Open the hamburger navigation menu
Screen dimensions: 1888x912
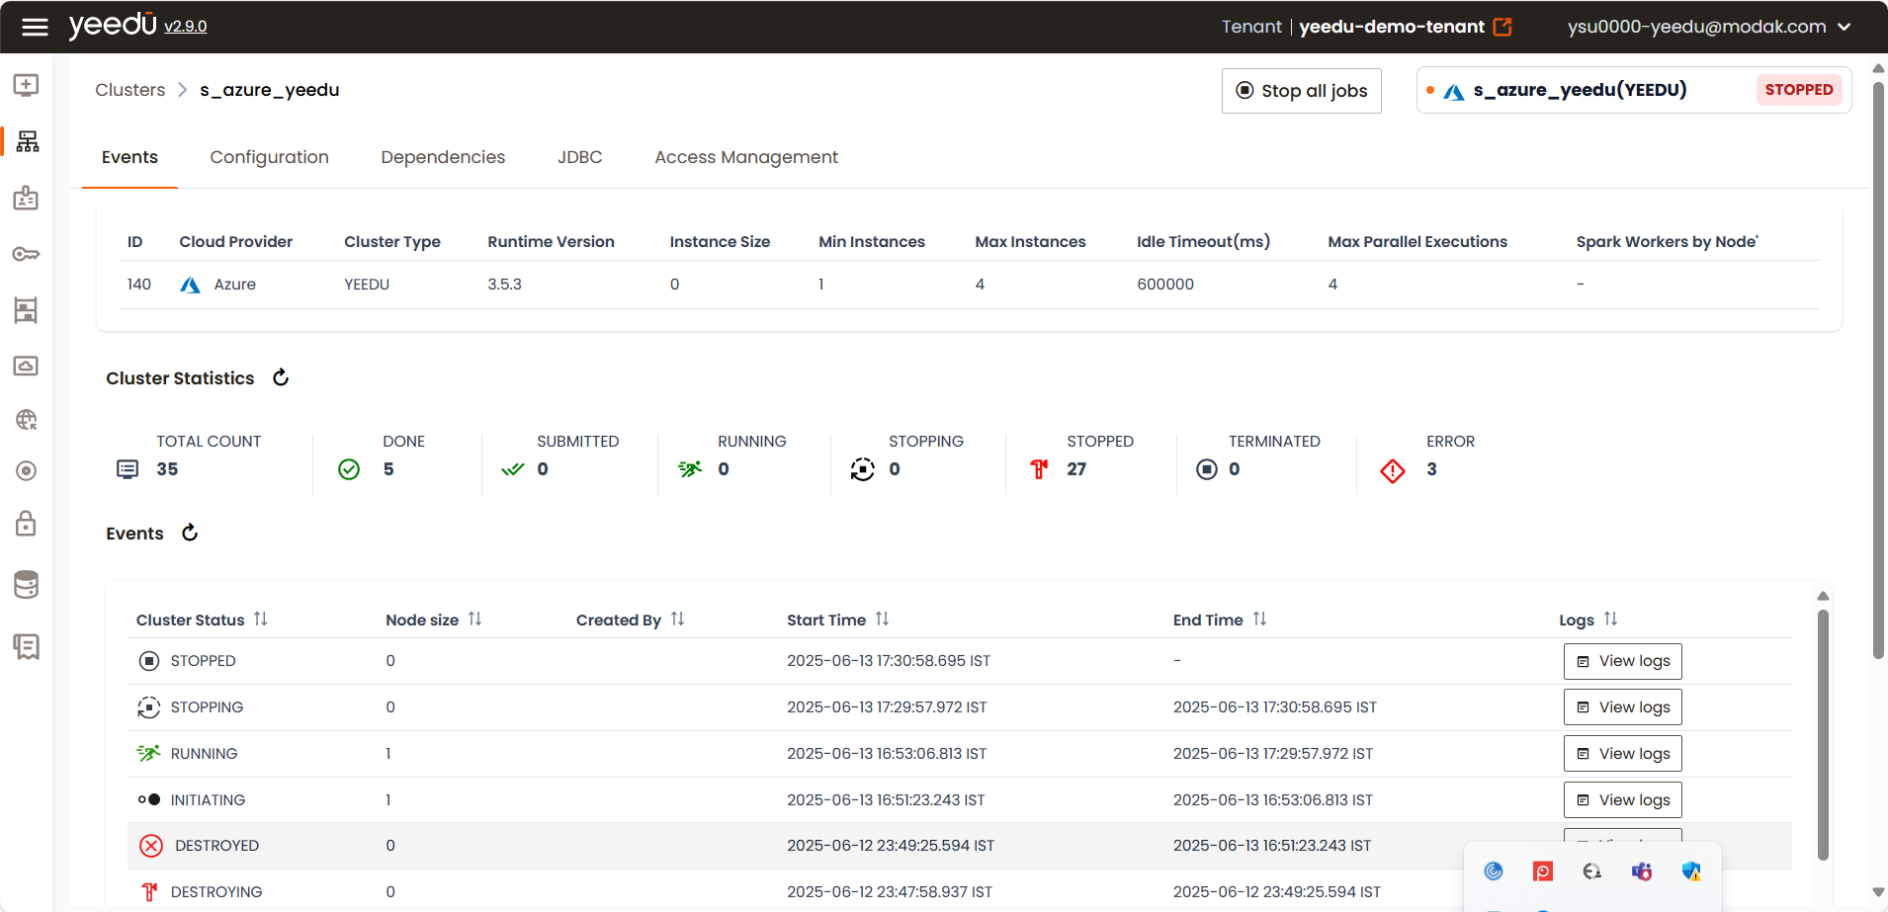(x=35, y=27)
